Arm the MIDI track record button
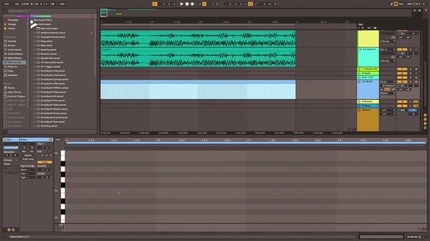Viewport: 430px width, 241px height. click(416, 82)
